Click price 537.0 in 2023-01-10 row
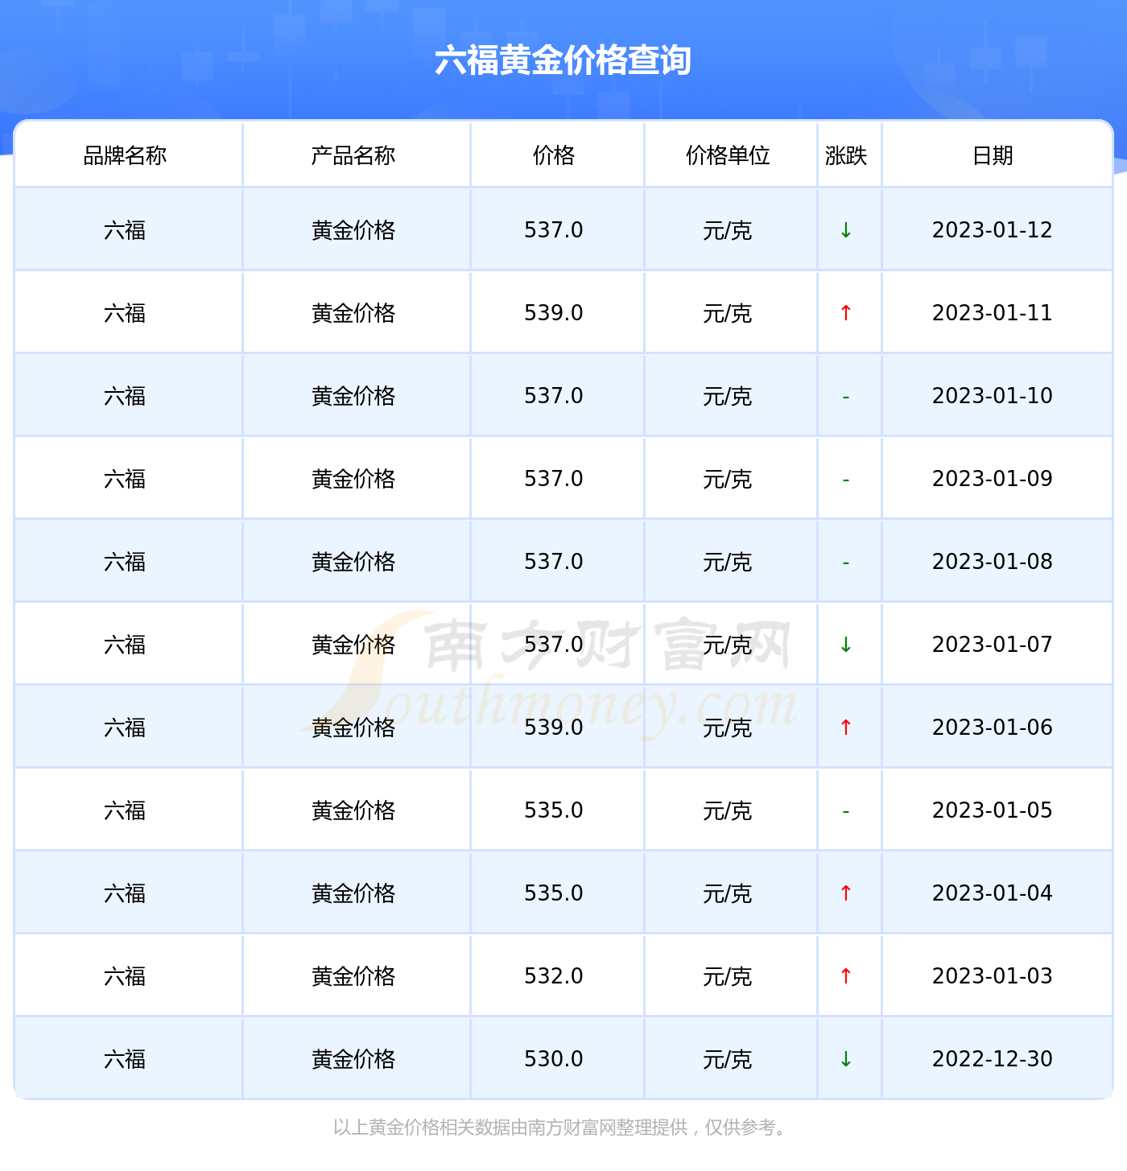 (x=554, y=396)
